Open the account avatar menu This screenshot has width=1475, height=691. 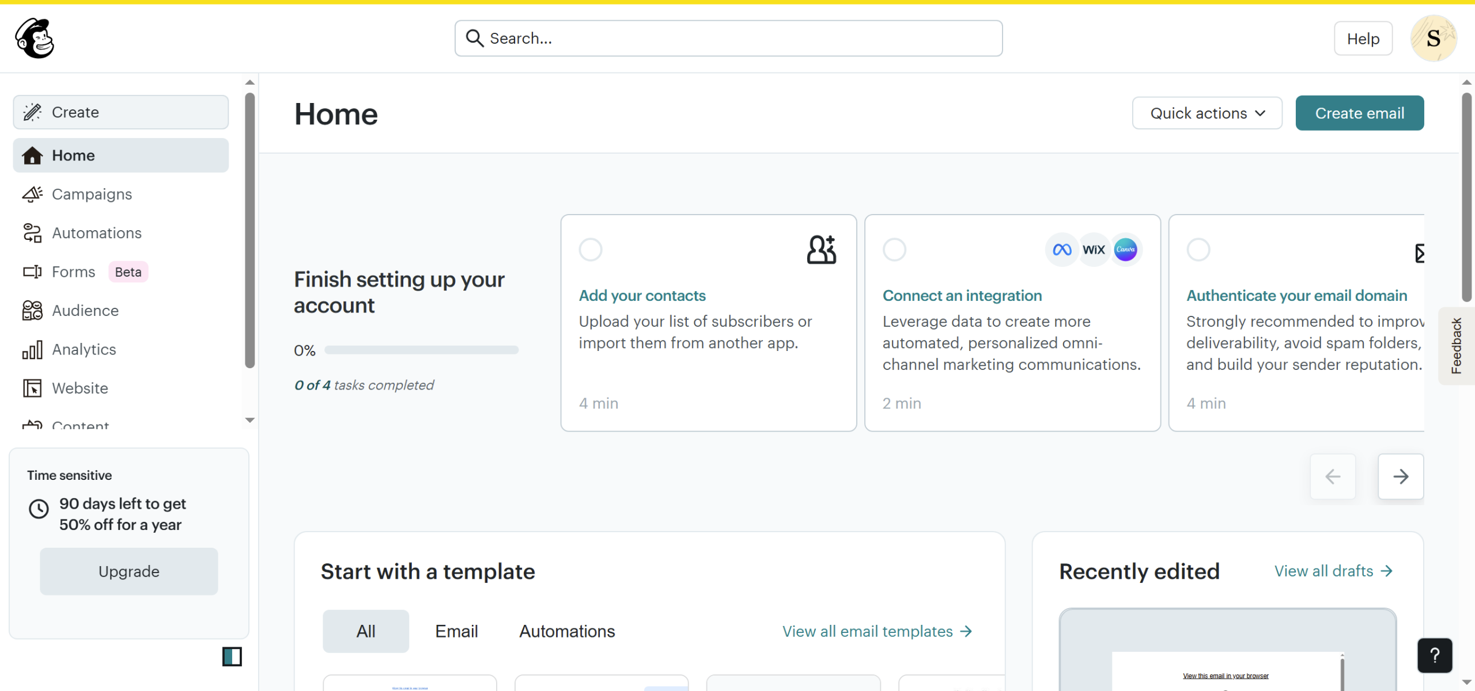click(x=1434, y=39)
